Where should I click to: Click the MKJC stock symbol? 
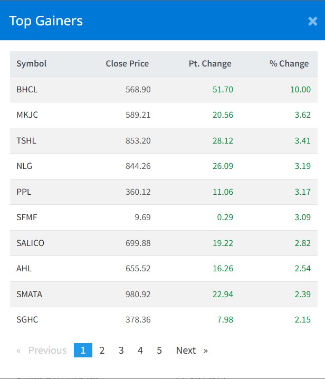click(x=26, y=115)
